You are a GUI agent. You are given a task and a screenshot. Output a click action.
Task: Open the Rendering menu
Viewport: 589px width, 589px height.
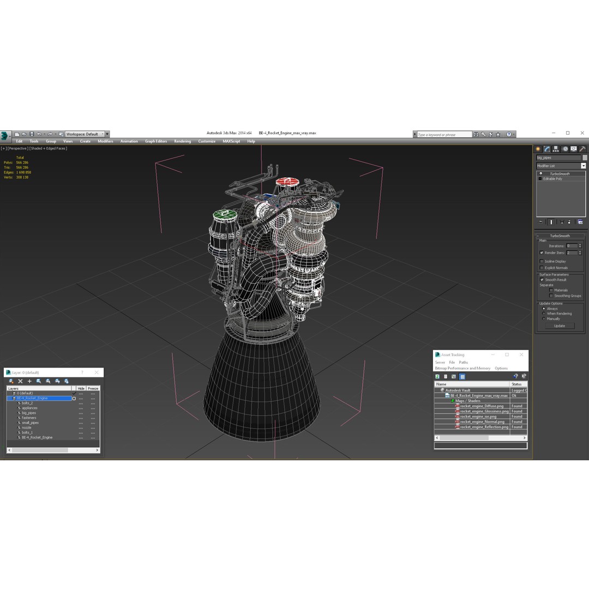[182, 141]
